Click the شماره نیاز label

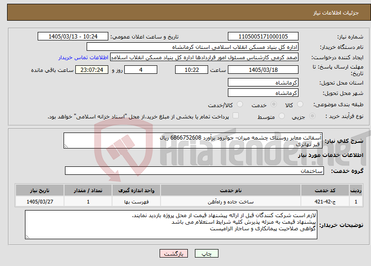(x=350, y=37)
